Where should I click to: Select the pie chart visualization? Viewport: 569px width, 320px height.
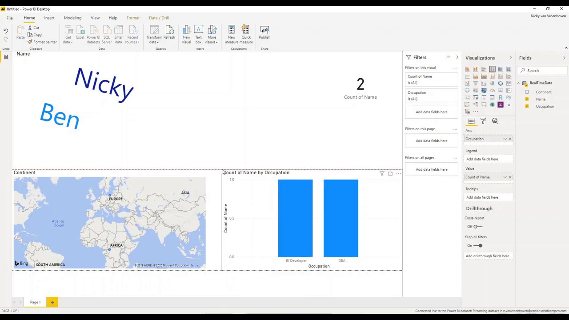[492, 83]
